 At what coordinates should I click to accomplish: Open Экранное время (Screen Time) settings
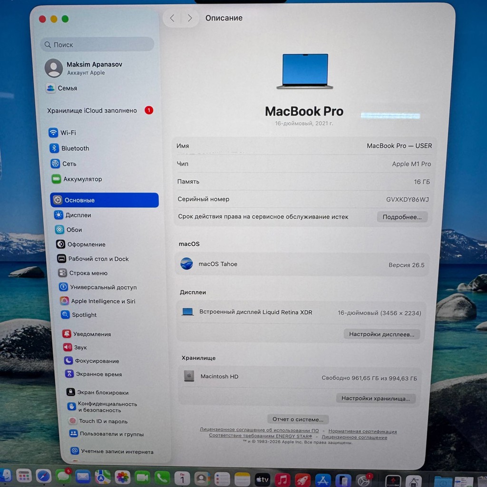tap(94, 374)
